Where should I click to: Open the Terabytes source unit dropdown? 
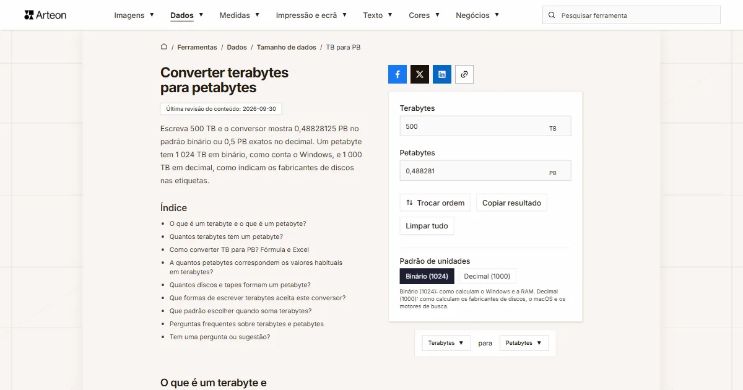click(x=446, y=343)
